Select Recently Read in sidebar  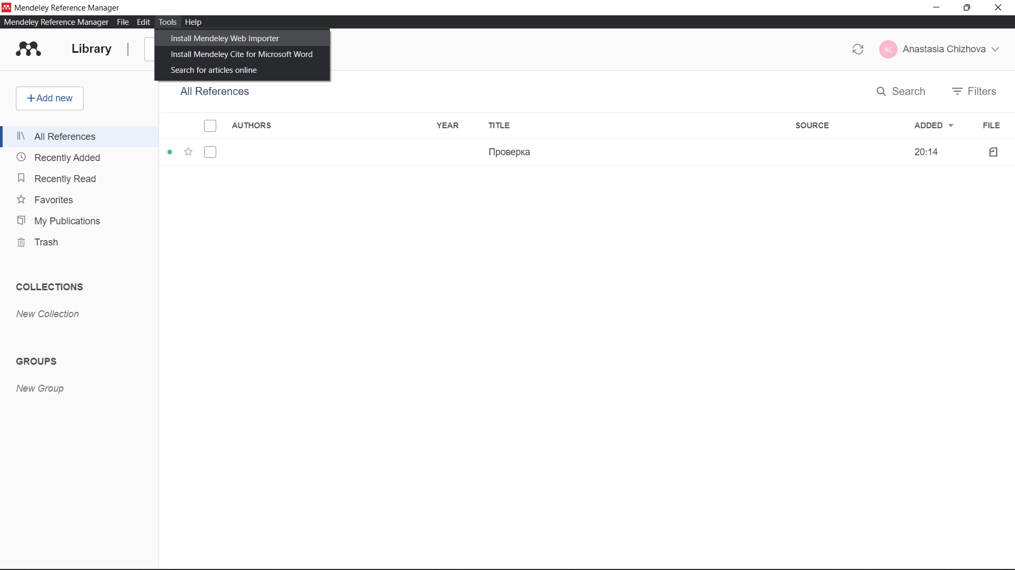coord(80,179)
